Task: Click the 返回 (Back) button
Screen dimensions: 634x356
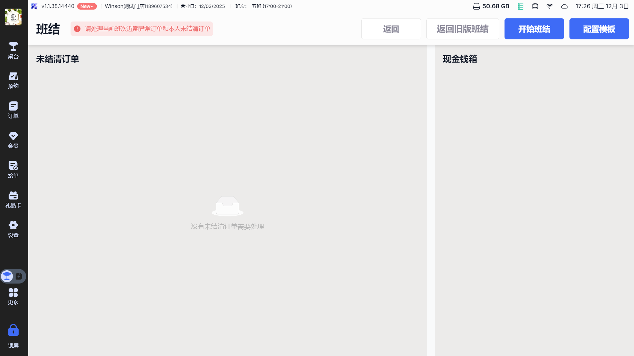Action: 391,29
